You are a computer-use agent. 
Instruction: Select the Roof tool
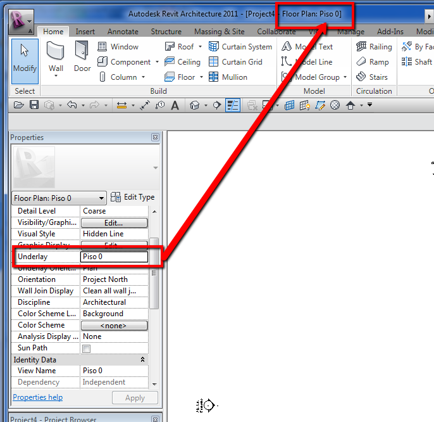(180, 47)
